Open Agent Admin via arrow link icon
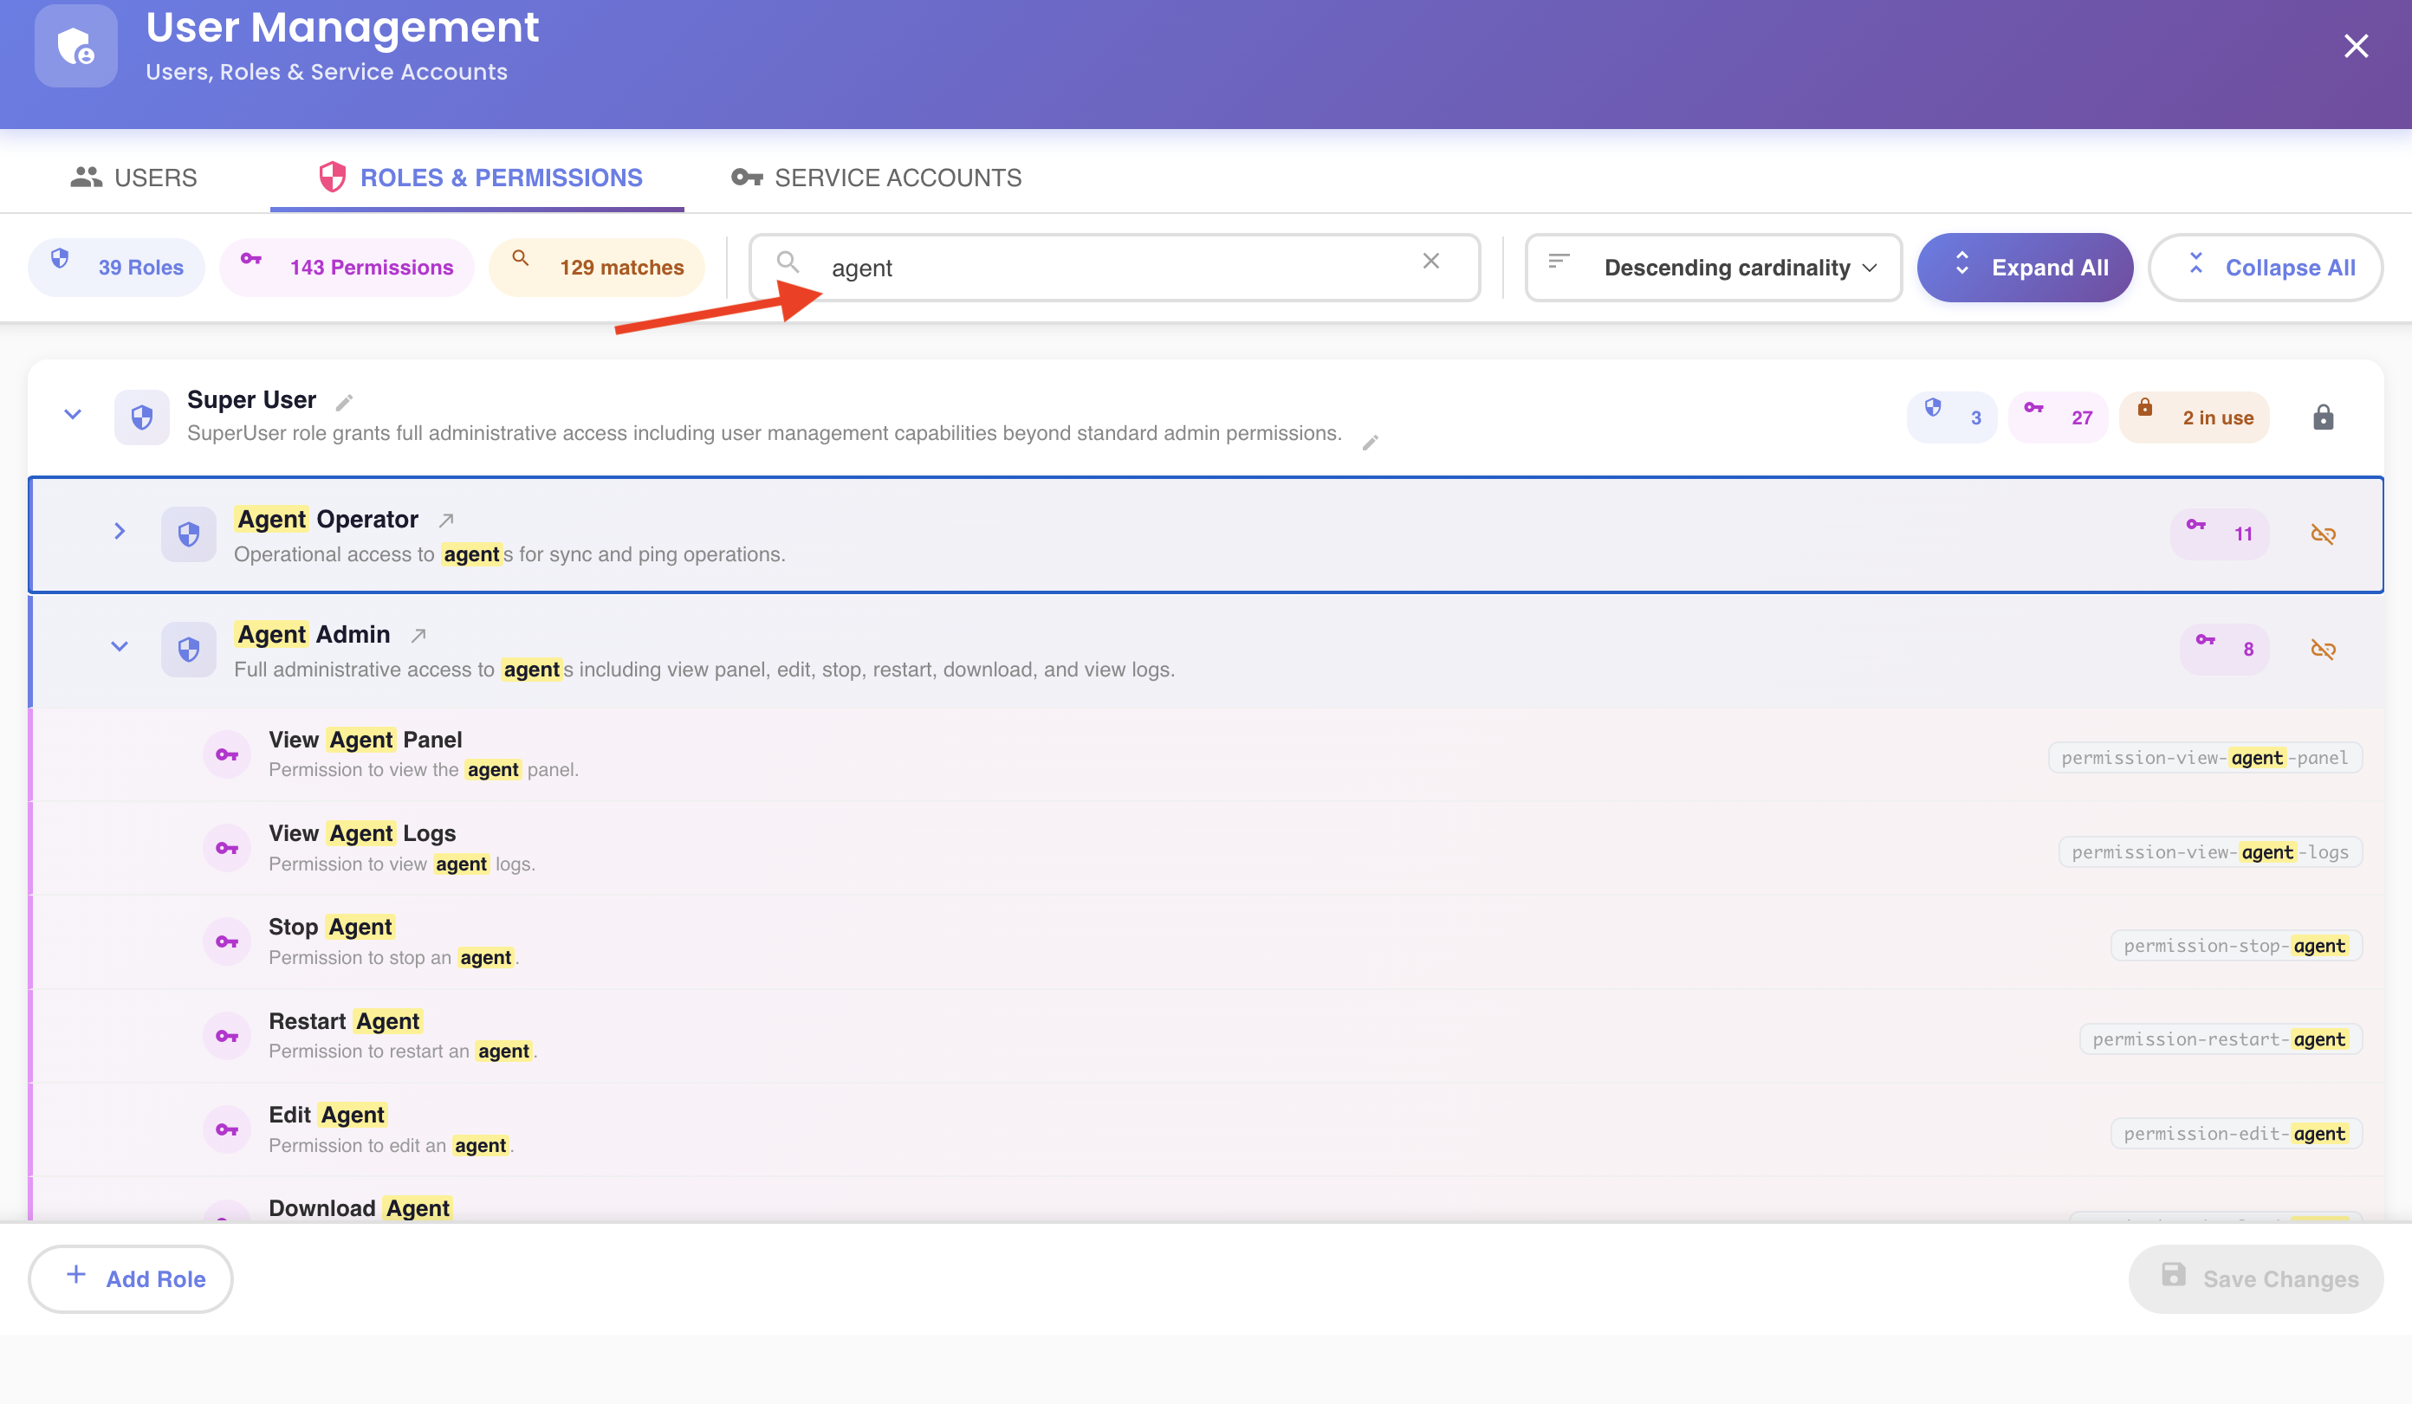This screenshot has height=1404, width=2412. [418, 635]
